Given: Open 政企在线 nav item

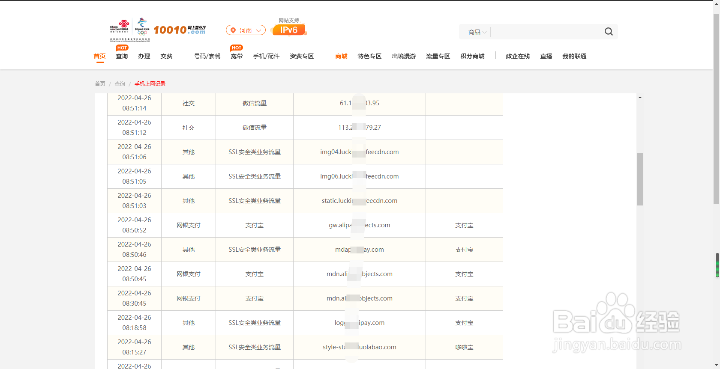Looking at the screenshot, I should click(518, 56).
